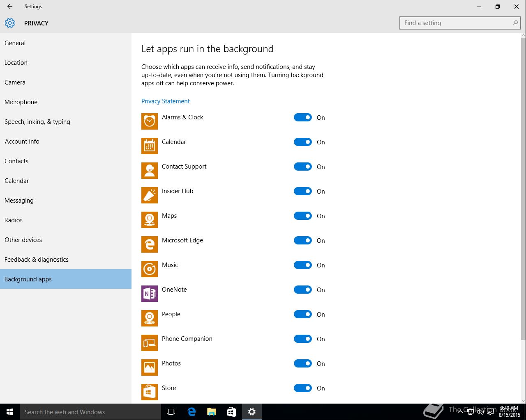Open Other devices settings
This screenshot has width=526, height=420.
coord(66,240)
